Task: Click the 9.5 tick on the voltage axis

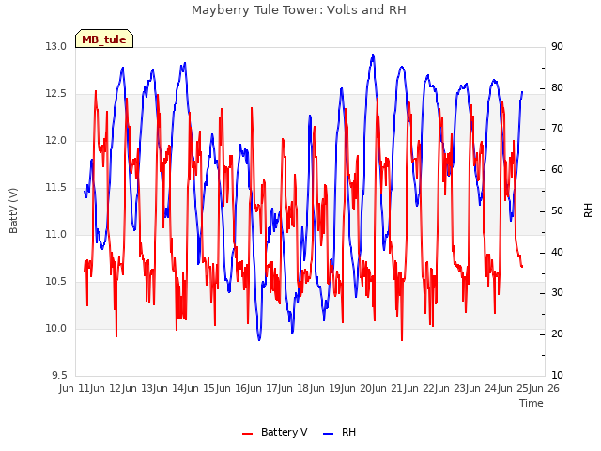Action: 59,375
